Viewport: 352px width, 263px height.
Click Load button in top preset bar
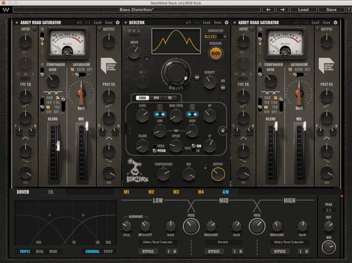(x=303, y=9)
